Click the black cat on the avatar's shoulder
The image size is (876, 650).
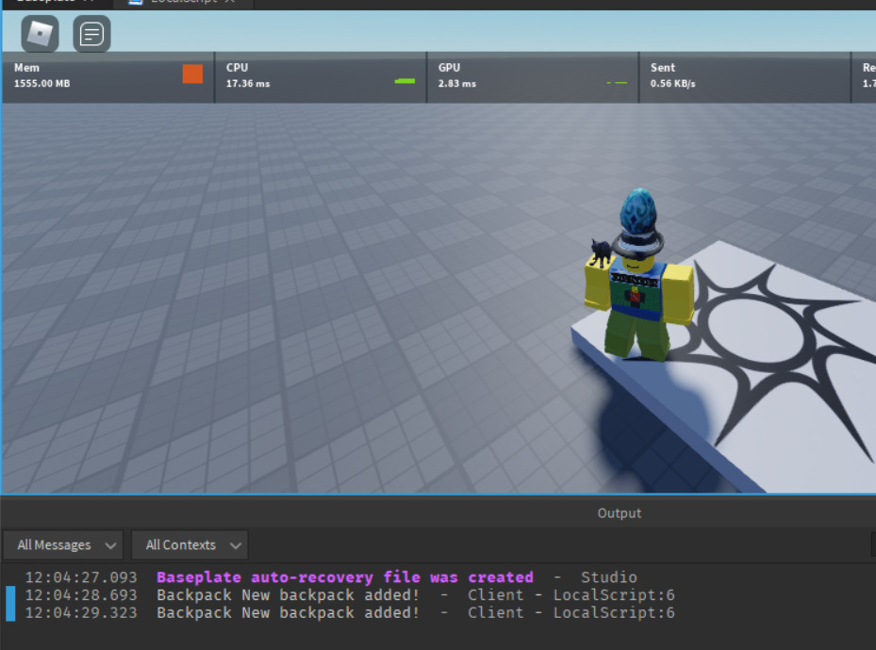point(601,252)
